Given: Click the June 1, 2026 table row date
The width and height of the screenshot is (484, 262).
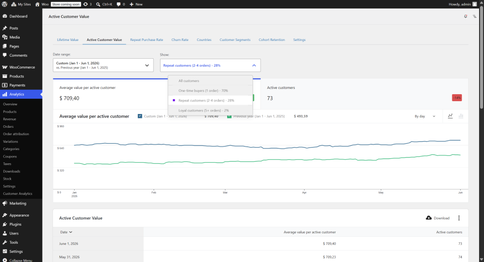Looking at the screenshot, I should click(x=69, y=244).
